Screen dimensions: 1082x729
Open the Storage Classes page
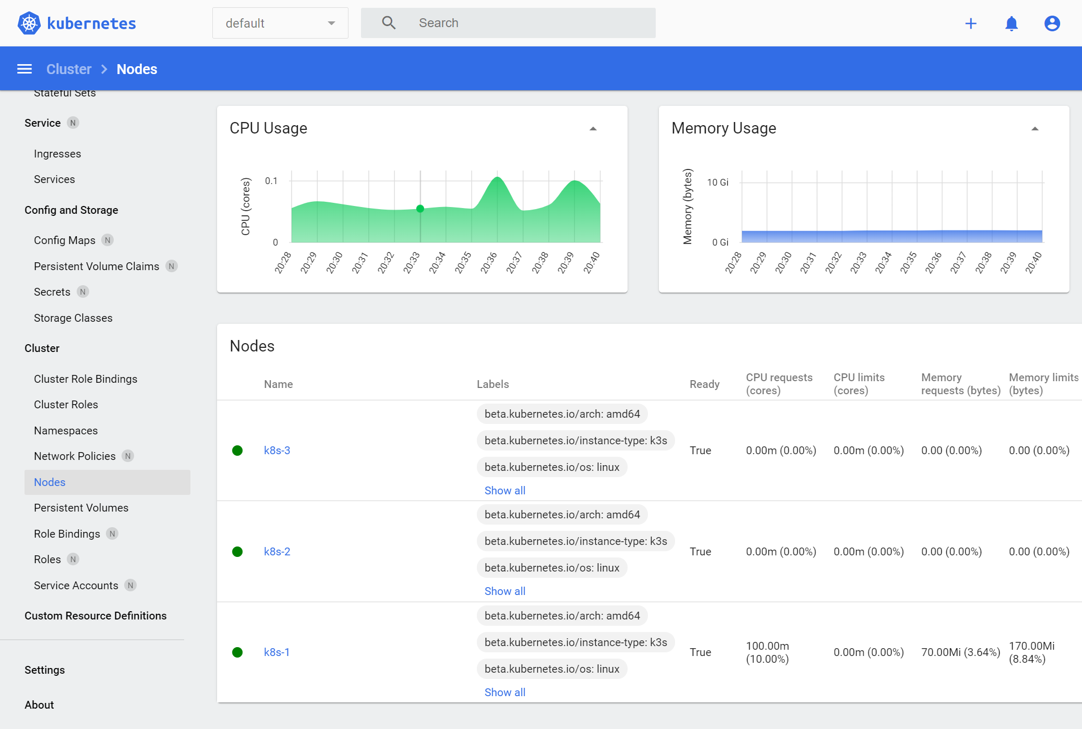73,318
